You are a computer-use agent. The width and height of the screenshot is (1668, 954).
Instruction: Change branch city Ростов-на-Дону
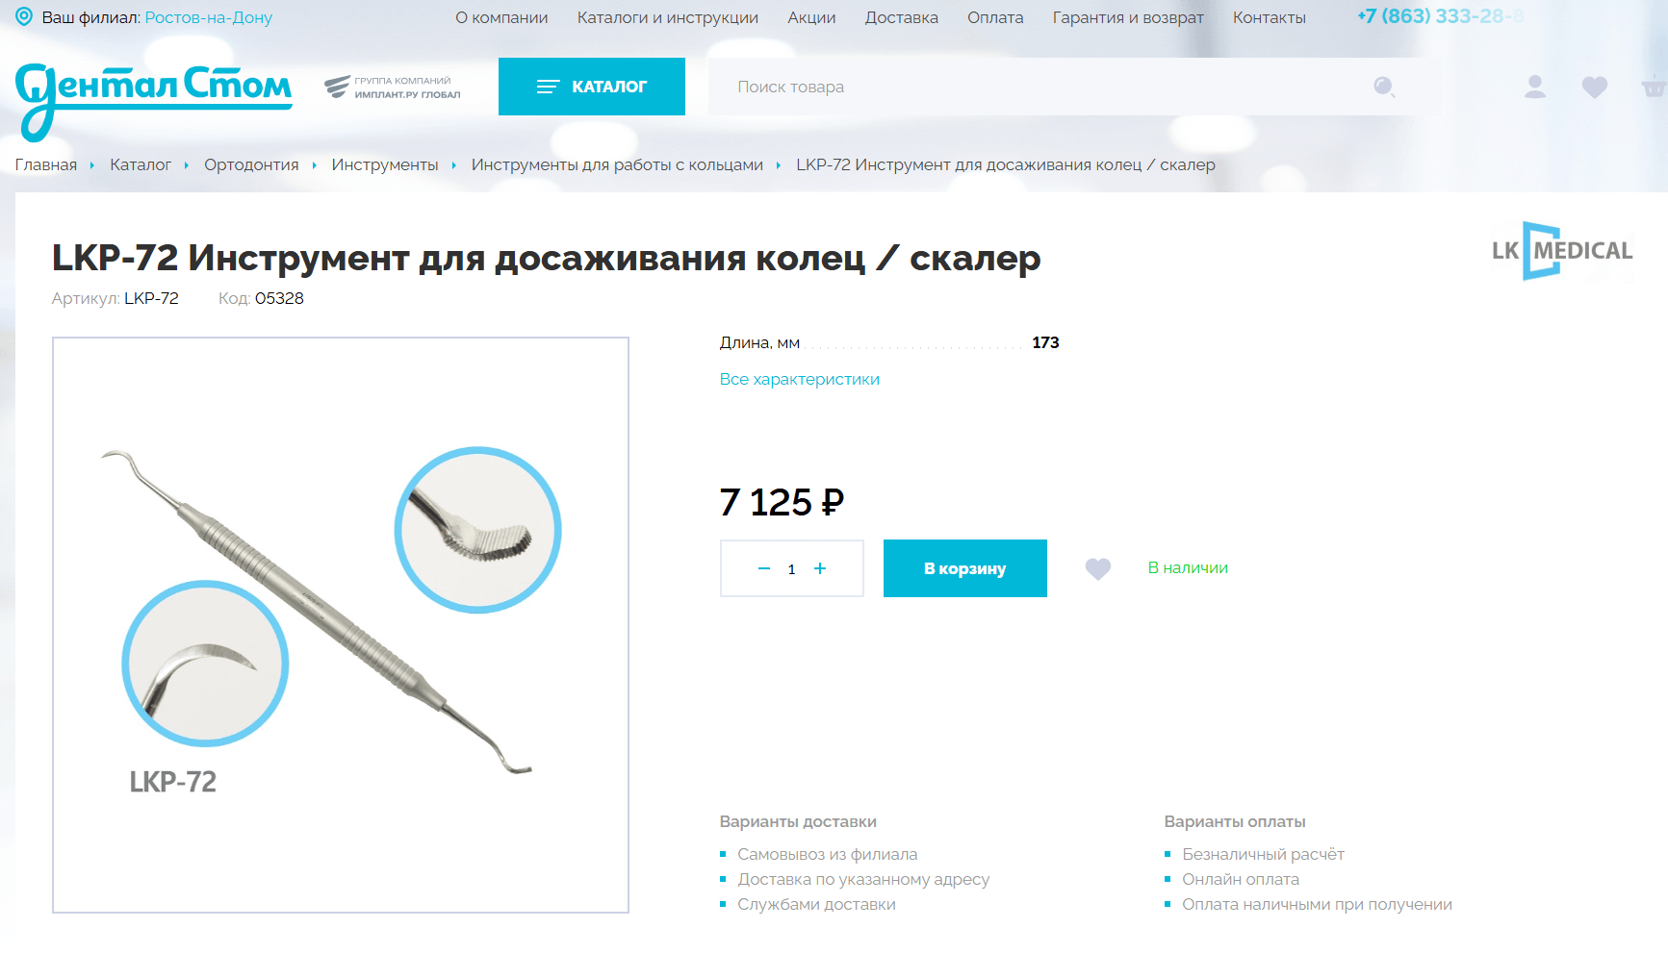pyautogui.click(x=209, y=17)
